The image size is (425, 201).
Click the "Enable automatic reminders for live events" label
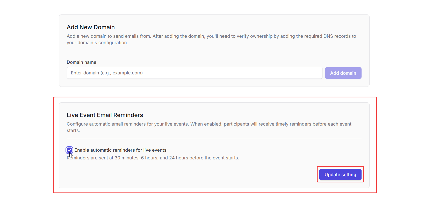point(120,150)
